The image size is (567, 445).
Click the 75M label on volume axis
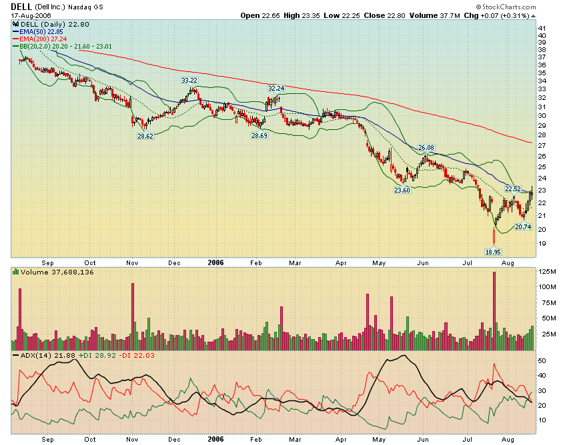pos(549,302)
